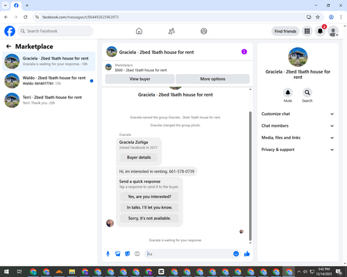Choose a sticker icon

pos(128,254)
